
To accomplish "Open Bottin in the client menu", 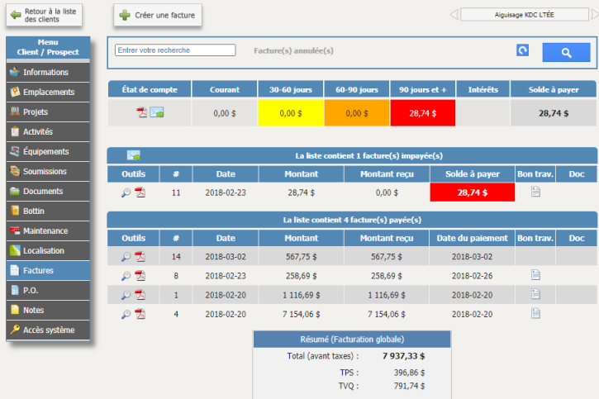I will (48, 211).
